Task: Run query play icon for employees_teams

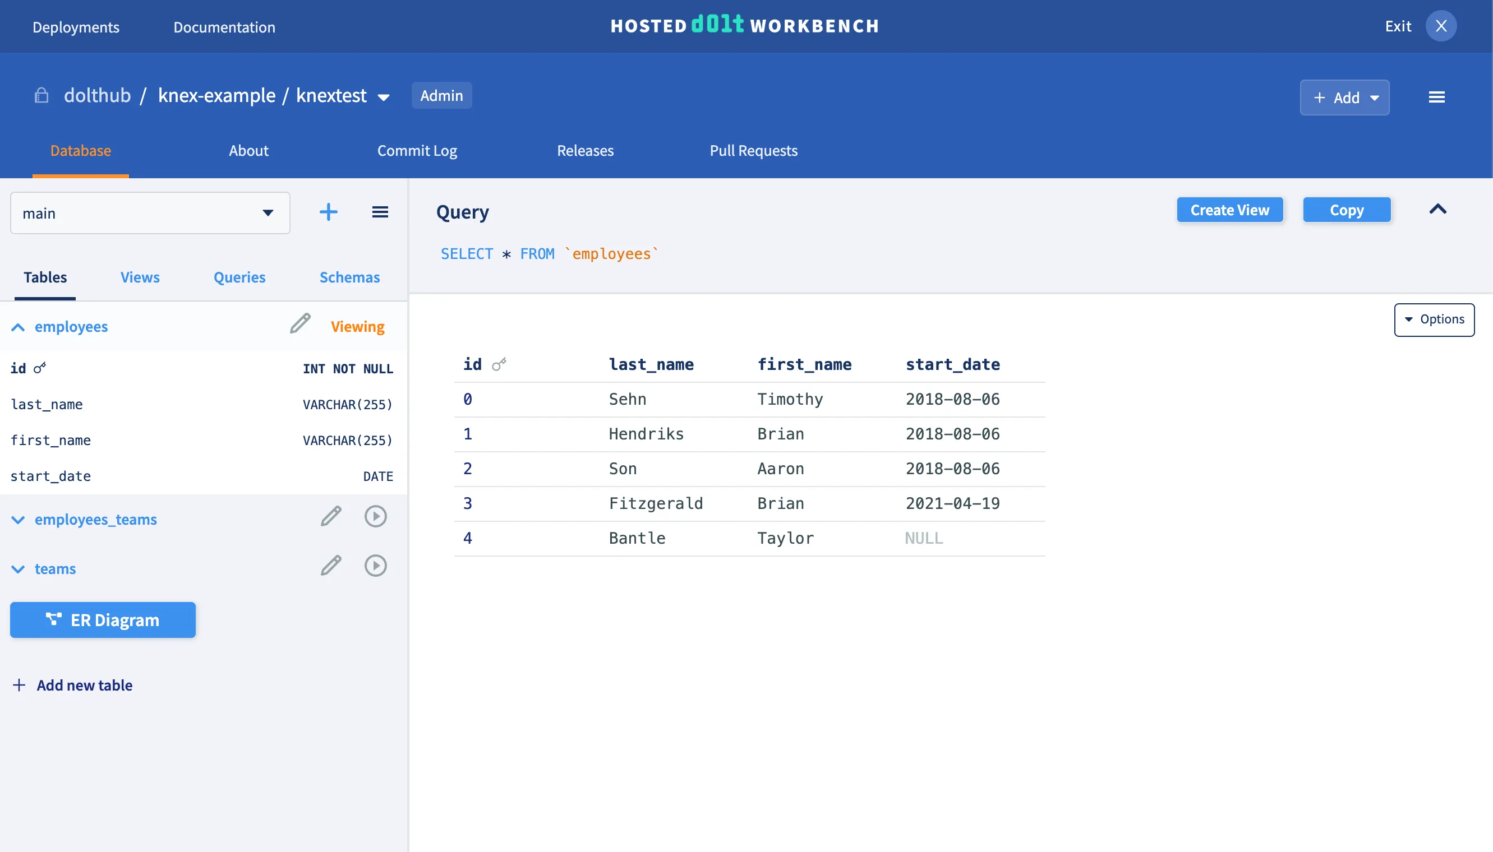Action: click(375, 516)
